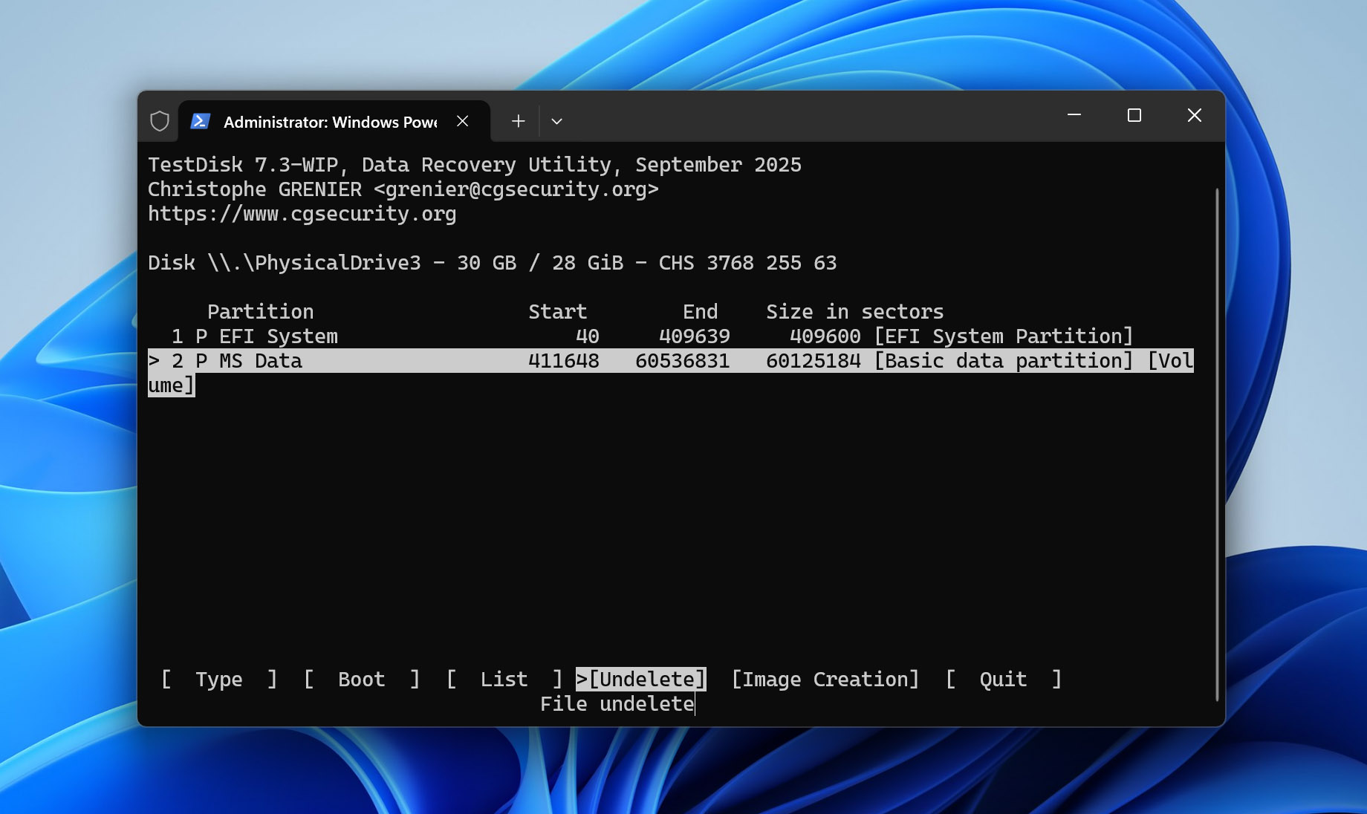Click the Disk PhysicalDrive3 info line

(493, 263)
